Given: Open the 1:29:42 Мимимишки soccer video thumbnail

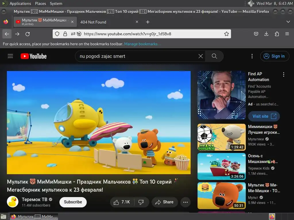Looking at the screenshot, I should click(221, 137).
